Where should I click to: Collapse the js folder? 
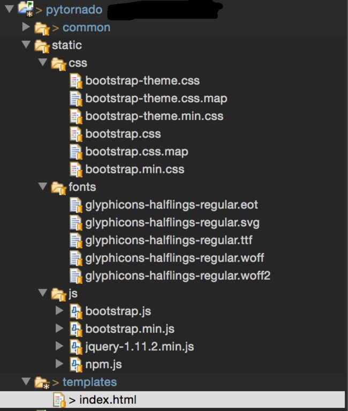[42, 293]
